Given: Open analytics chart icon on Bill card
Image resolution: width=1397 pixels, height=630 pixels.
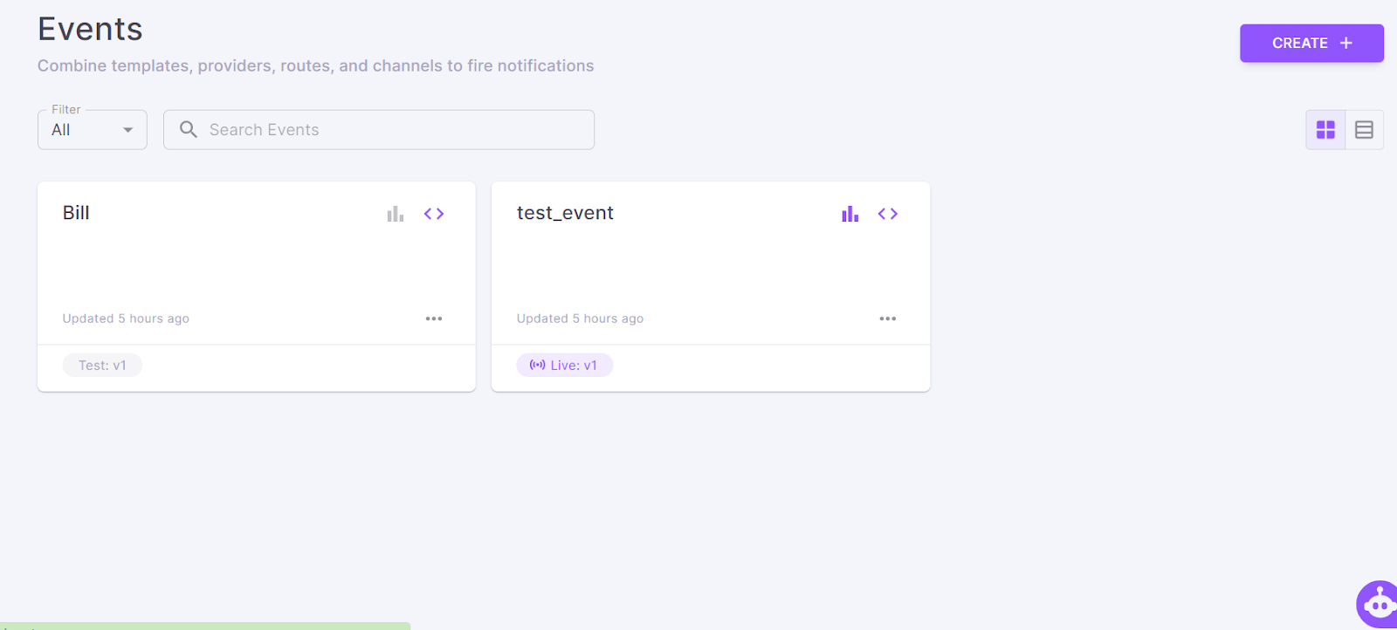Looking at the screenshot, I should [x=396, y=214].
